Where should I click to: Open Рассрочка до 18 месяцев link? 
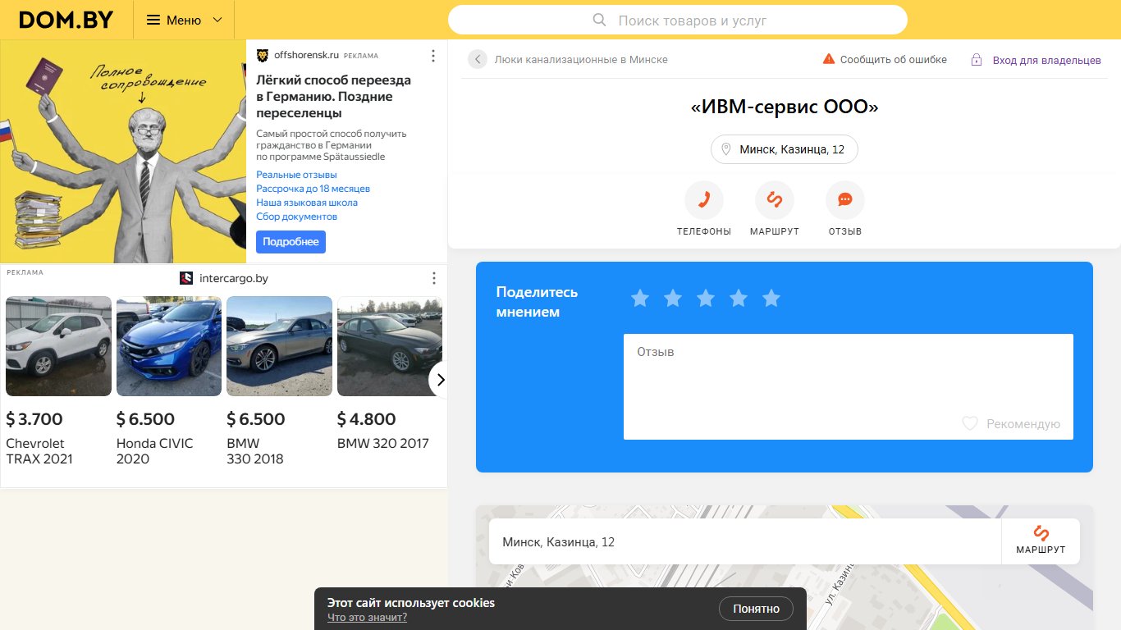pyautogui.click(x=313, y=189)
